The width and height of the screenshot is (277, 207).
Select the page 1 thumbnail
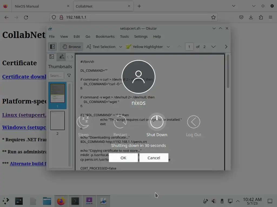[x=57, y=95]
